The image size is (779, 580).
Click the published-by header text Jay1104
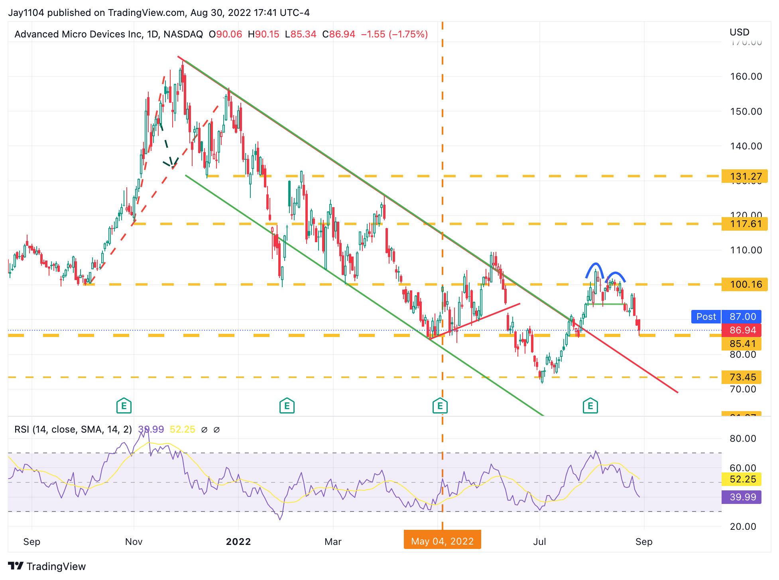click(26, 13)
